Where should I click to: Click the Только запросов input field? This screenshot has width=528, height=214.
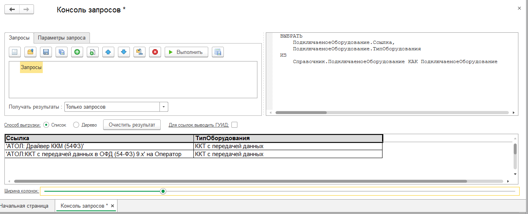coord(112,107)
